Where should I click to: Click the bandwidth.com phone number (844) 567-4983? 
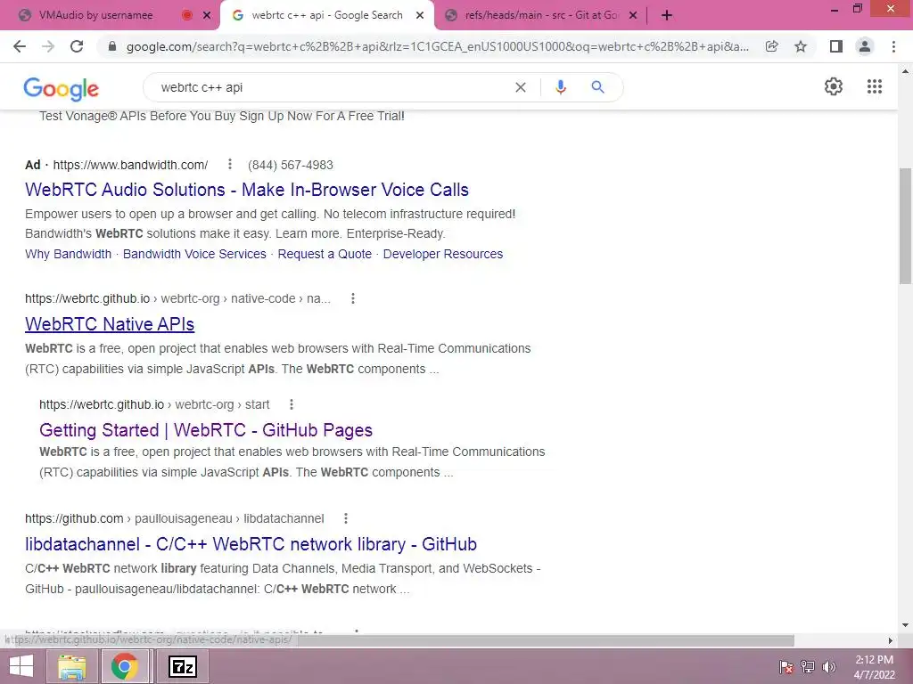click(291, 165)
